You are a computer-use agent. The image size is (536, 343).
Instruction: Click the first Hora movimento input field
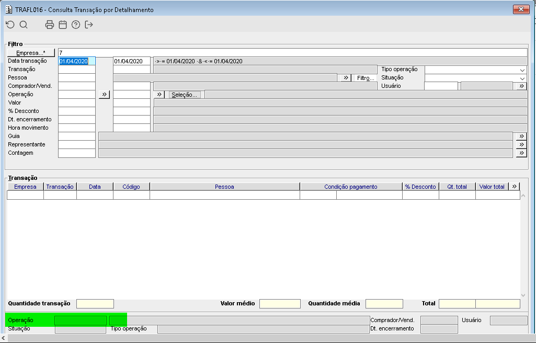(77, 128)
